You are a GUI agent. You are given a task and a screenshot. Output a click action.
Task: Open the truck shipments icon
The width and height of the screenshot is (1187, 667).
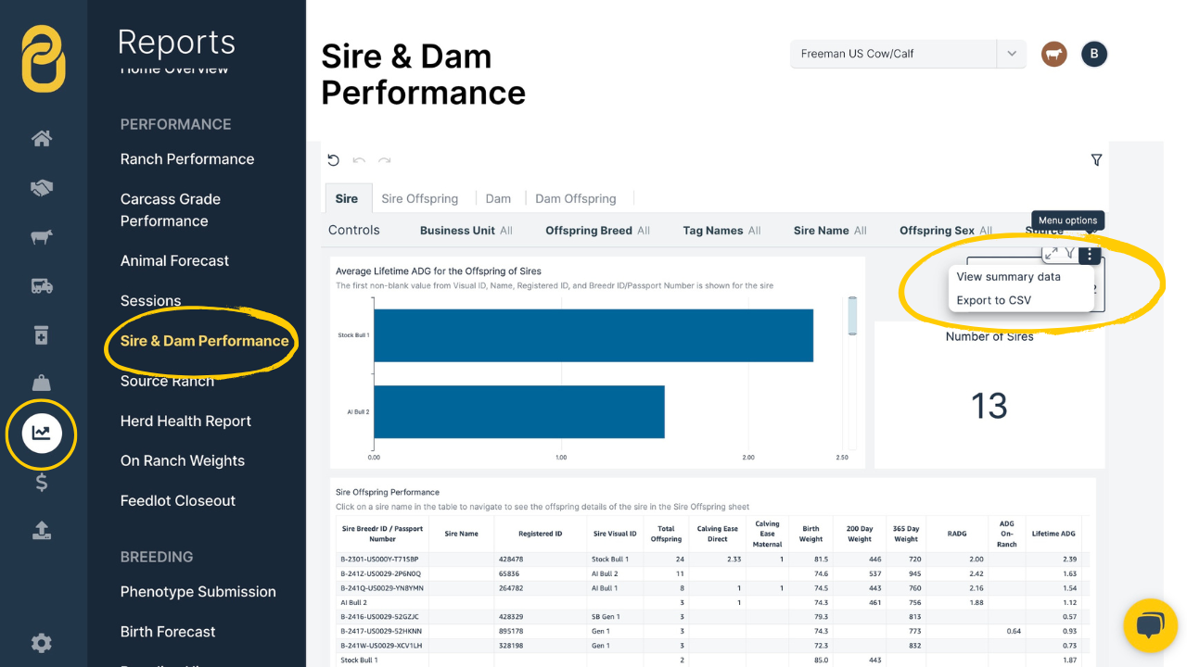42,286
